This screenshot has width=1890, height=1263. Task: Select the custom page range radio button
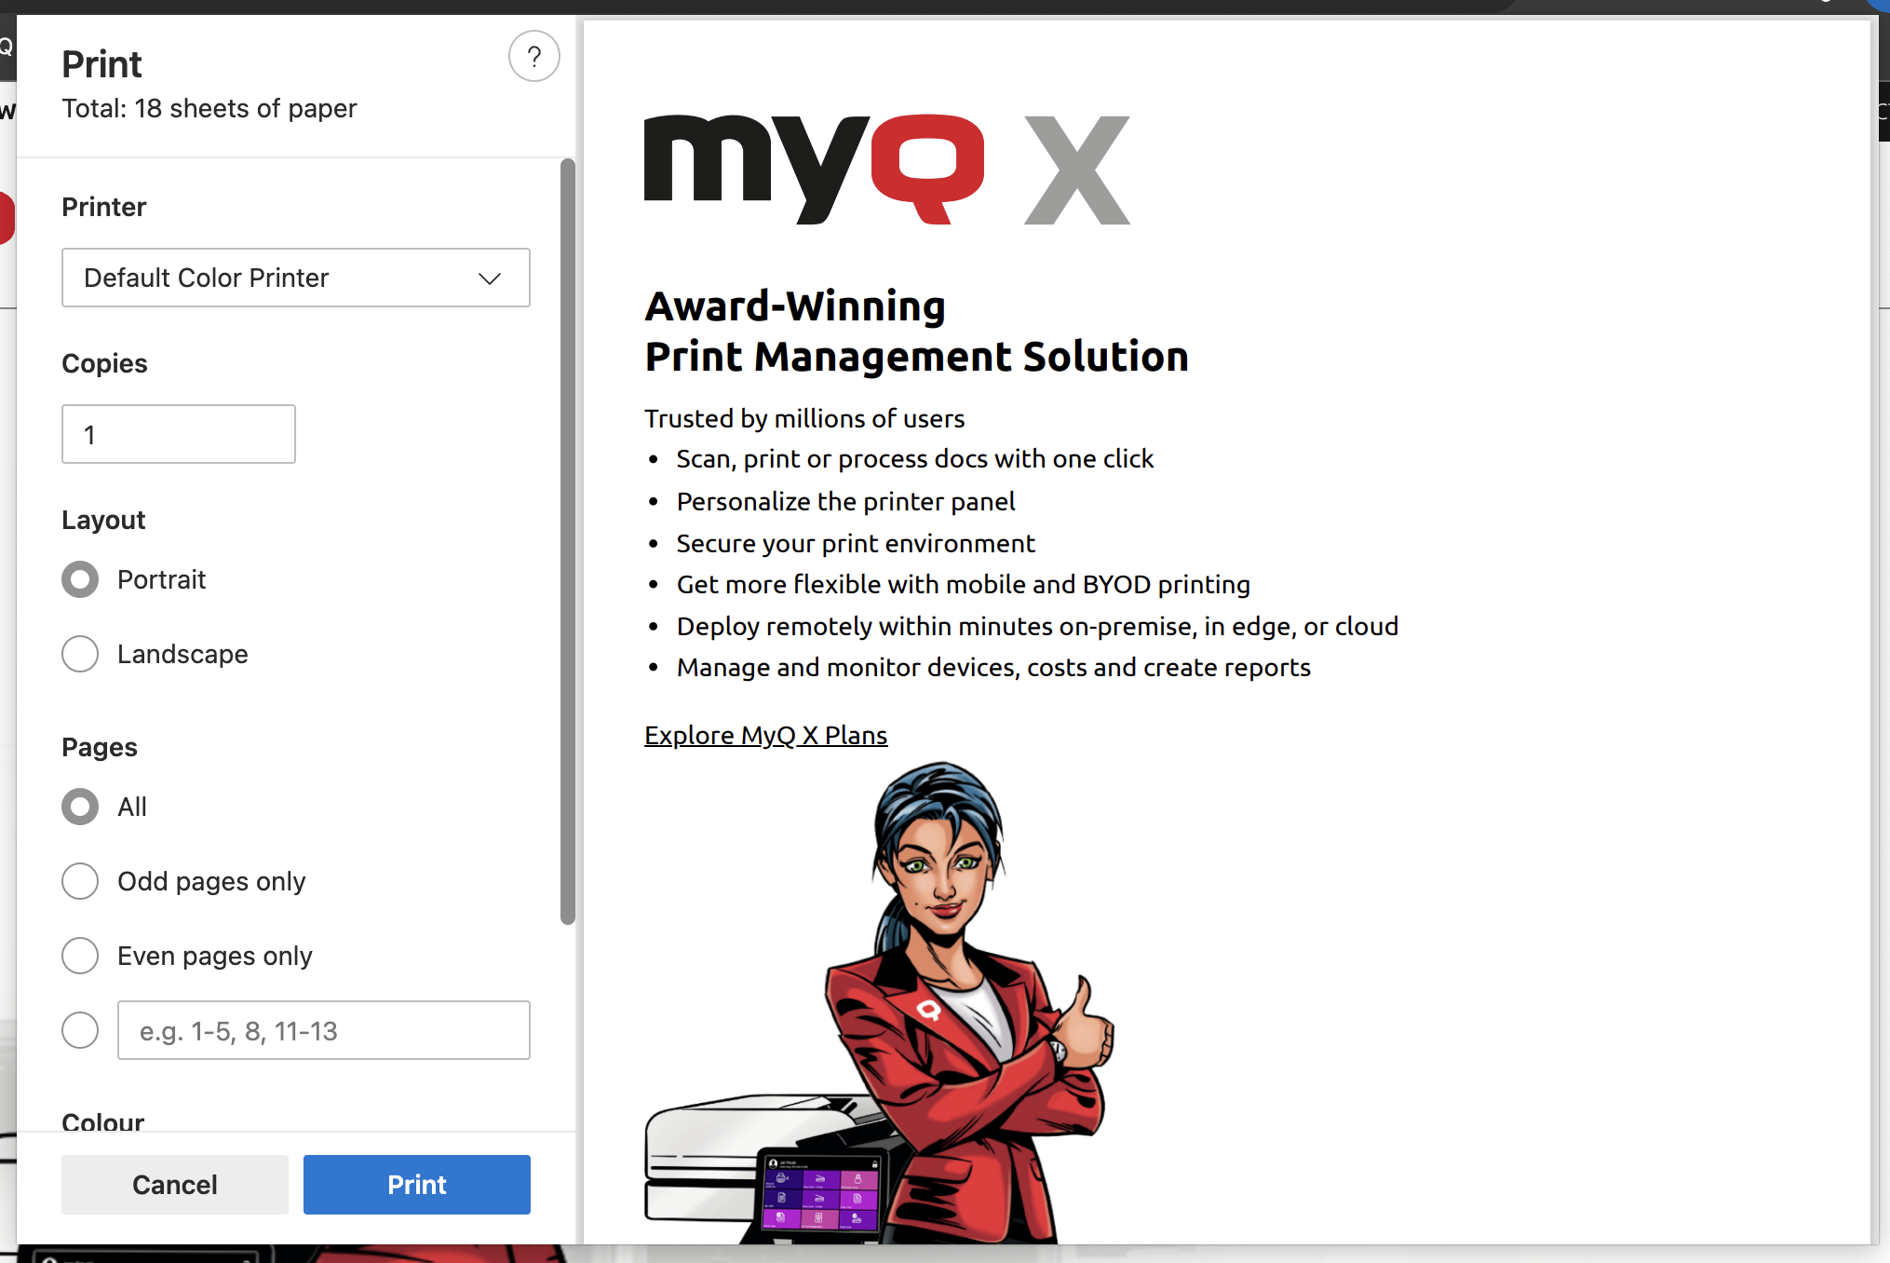pyautogui.click(x=80, y=1030)
